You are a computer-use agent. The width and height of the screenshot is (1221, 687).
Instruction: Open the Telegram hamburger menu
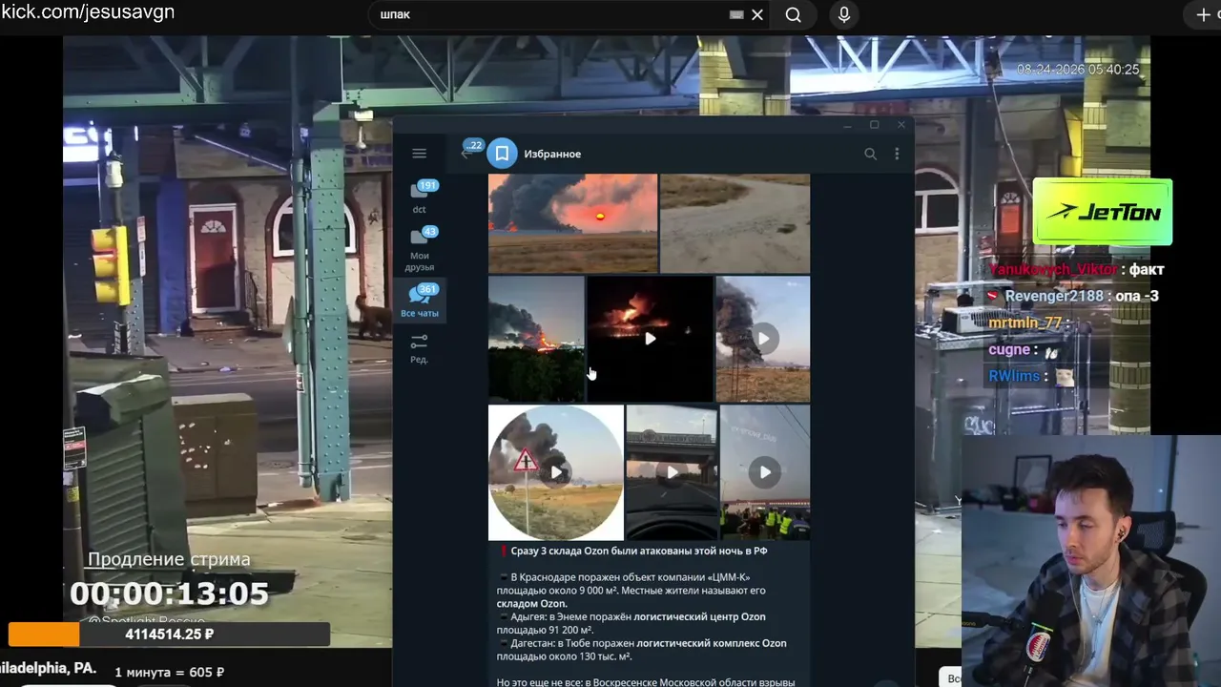click(x=419, y=154)
